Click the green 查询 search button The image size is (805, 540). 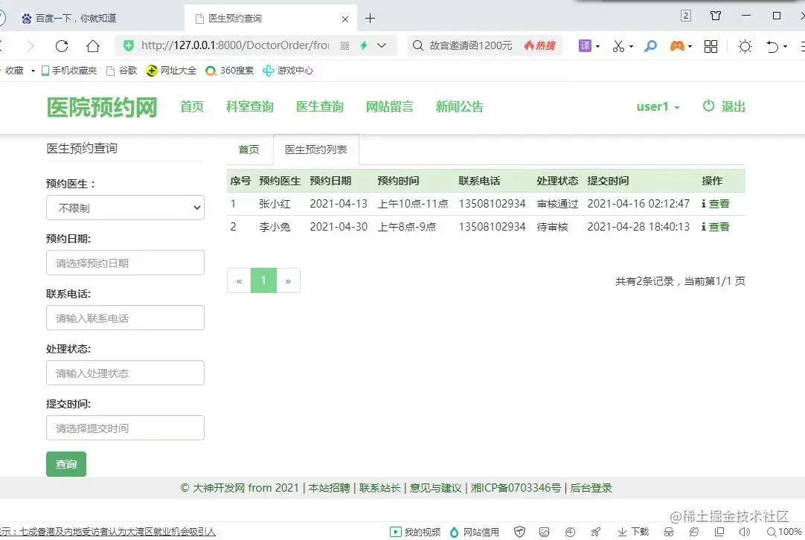(x=66, y=464)
